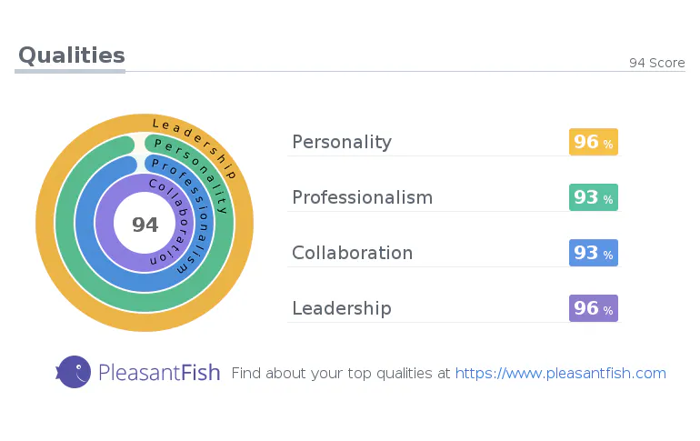Select the purple 96% Leadership badge
This screenshot has height=441, width=700.
[594, 308]
